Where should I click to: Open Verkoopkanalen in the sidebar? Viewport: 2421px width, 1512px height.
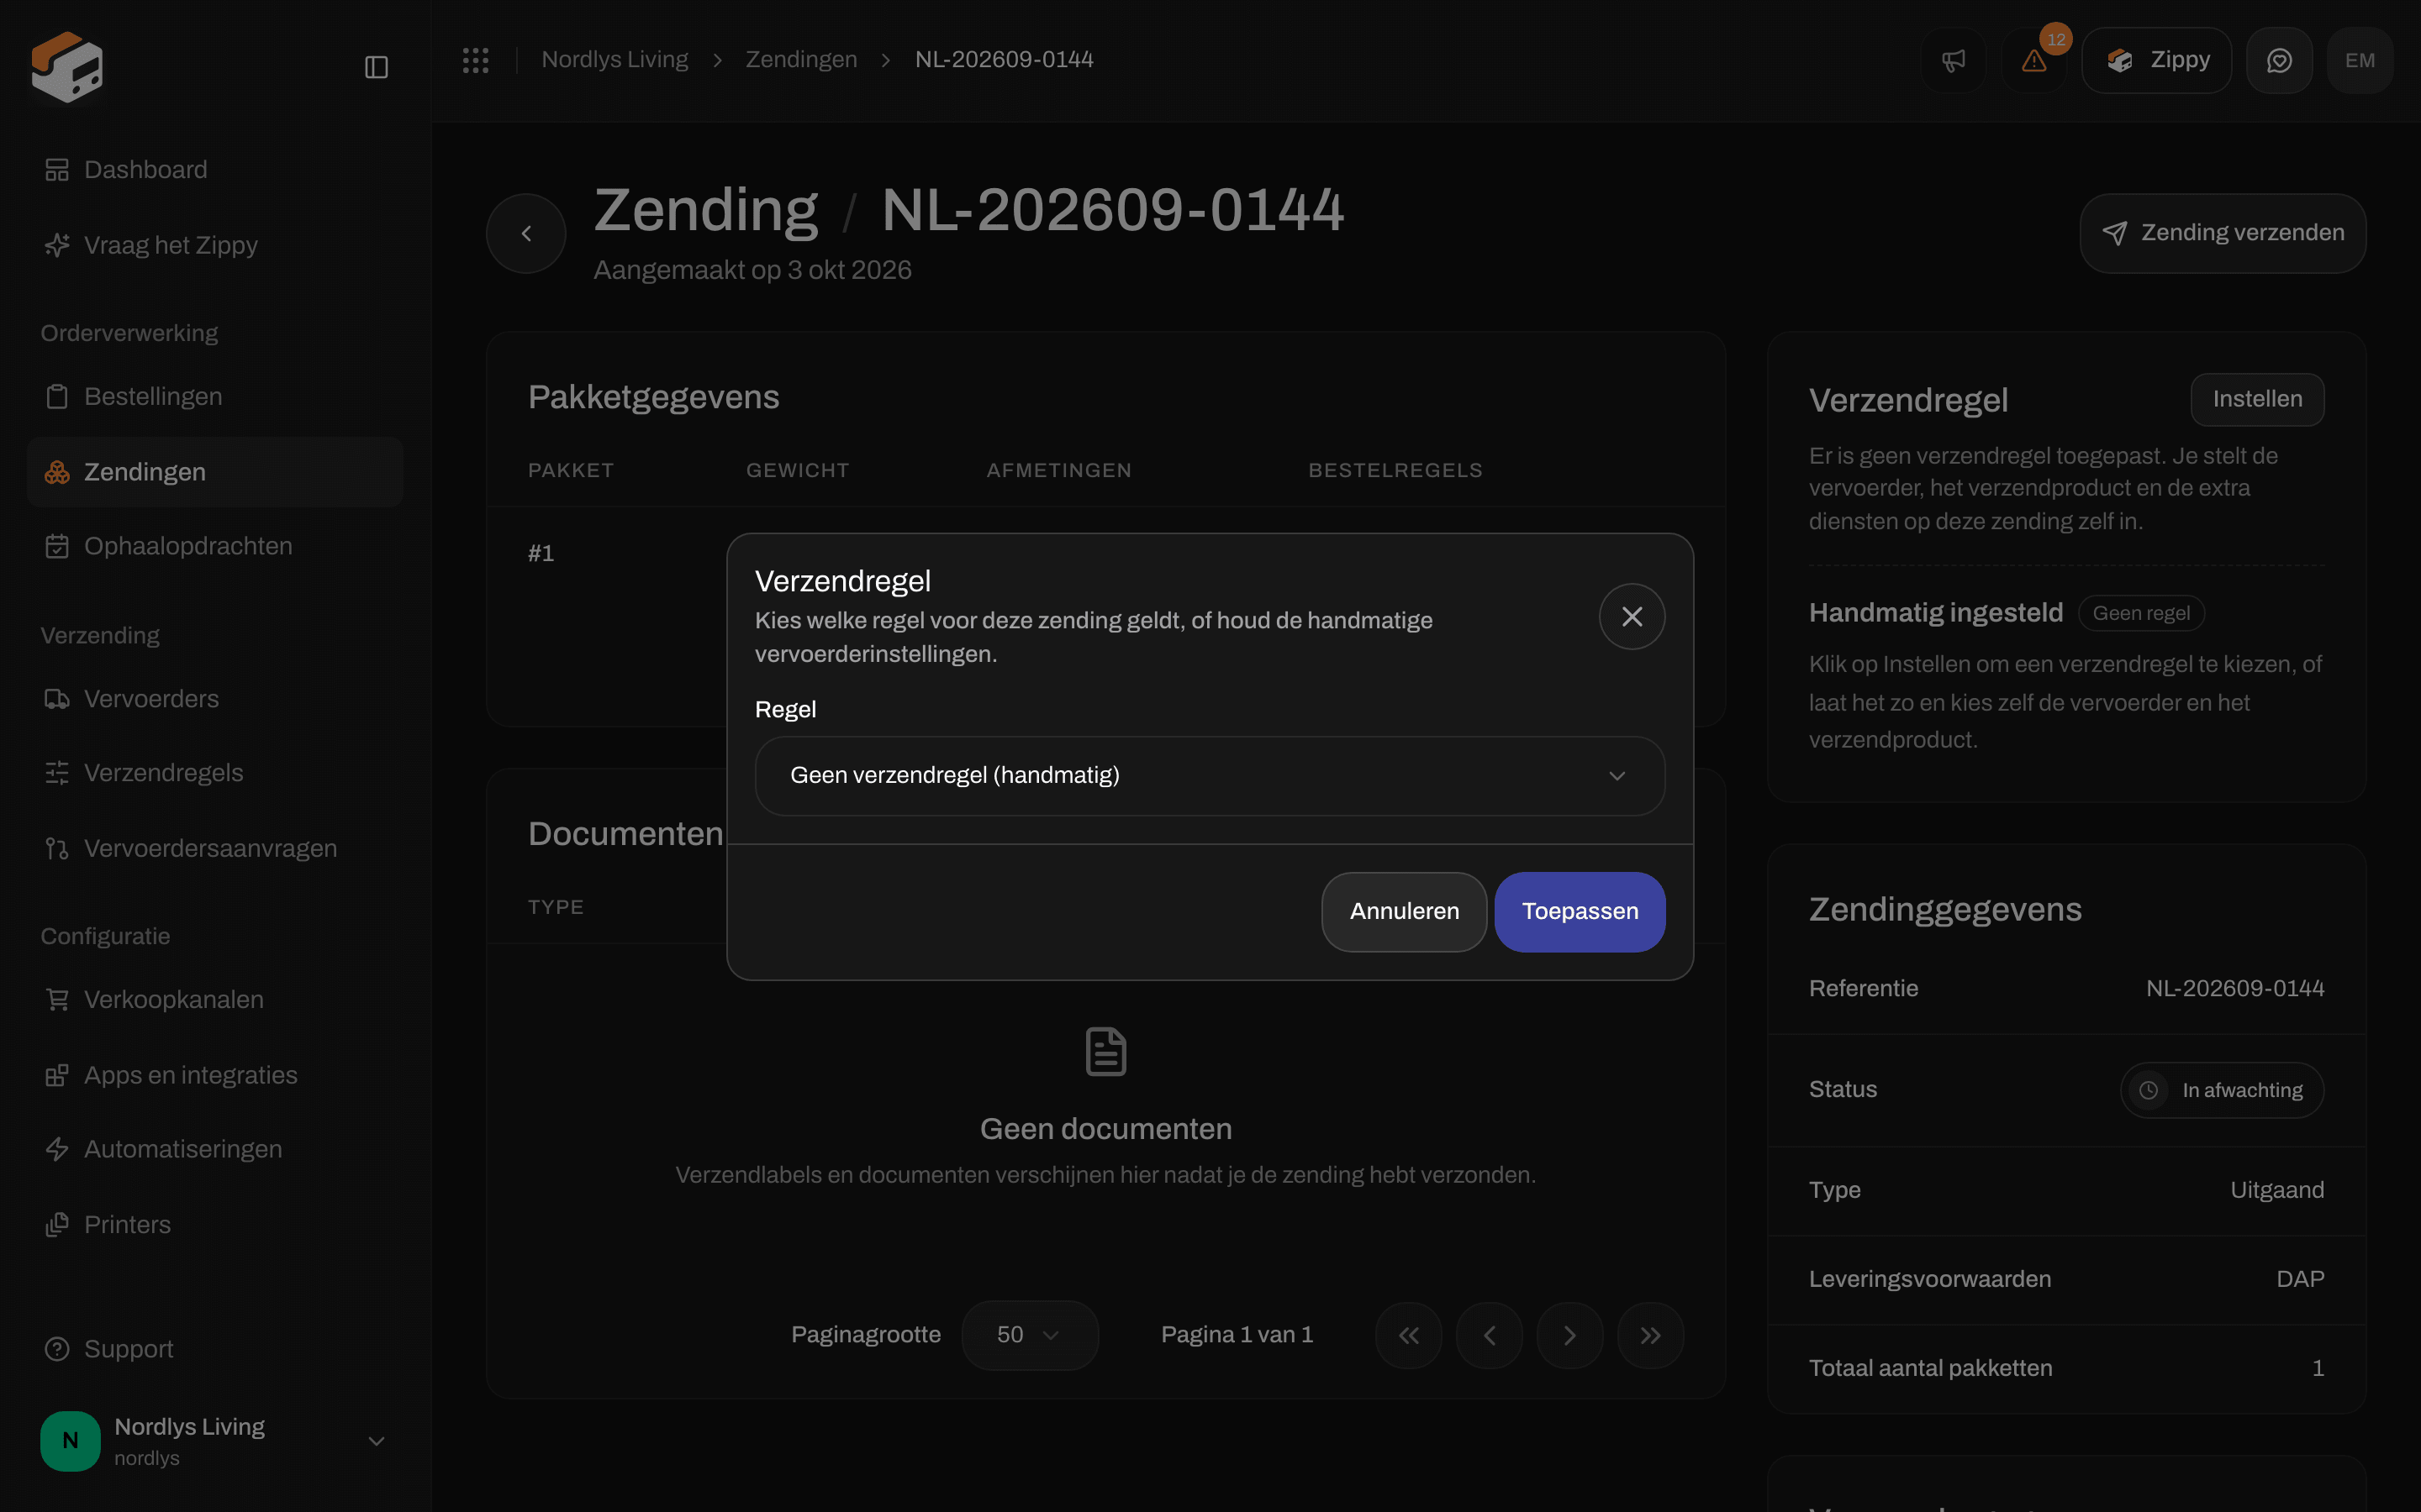(215, 1000)
